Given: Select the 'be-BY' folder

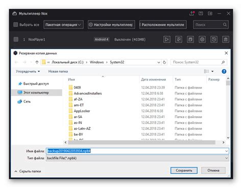Looking at the screenshot, I should click(78, 135).
